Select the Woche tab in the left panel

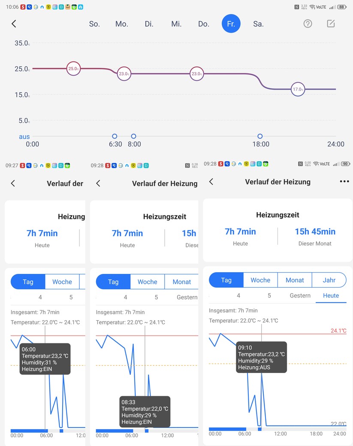click(x=63, y=282)
